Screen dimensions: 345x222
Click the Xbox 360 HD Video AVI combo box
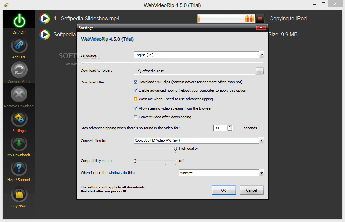tap(197, 140)
